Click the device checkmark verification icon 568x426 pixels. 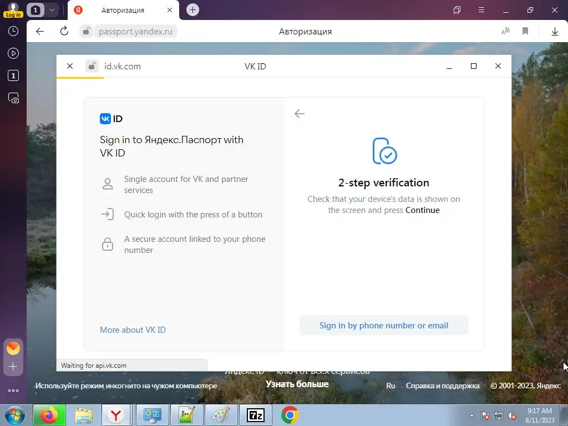(384, 151)
